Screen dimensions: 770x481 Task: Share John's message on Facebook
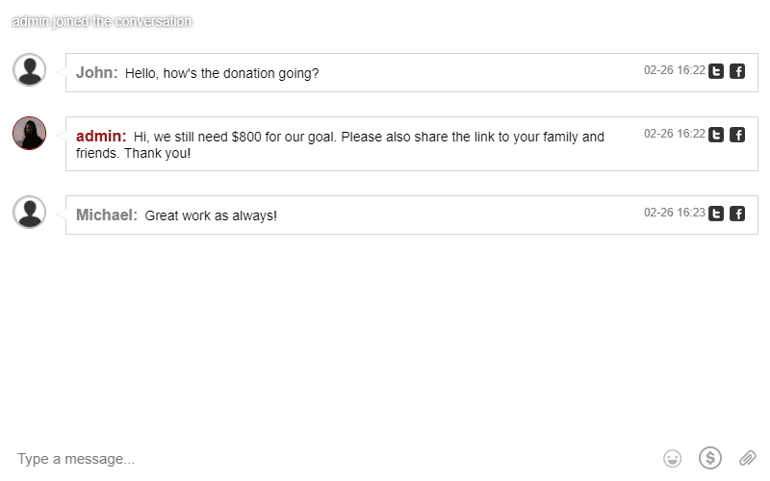click(x=737, y=71)
